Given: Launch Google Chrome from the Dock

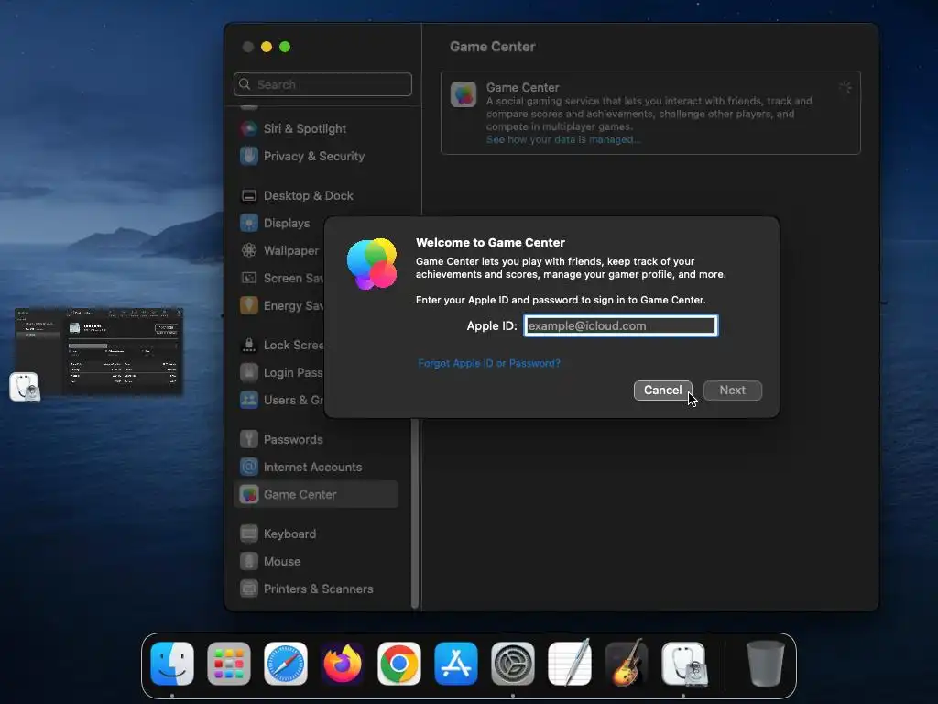Looking at the screenshot, I should [399, 664].
